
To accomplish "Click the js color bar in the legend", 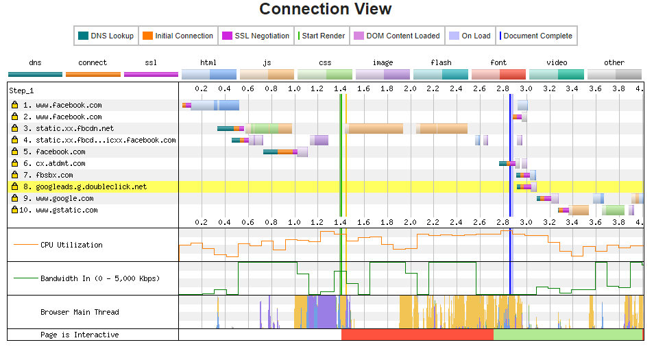I will tap(267, 75).
